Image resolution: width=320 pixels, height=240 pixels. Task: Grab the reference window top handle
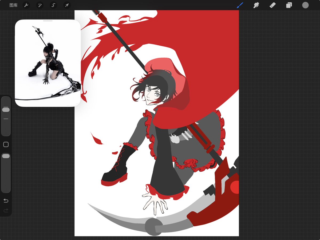pyautogui.click(x=48, y=21)
